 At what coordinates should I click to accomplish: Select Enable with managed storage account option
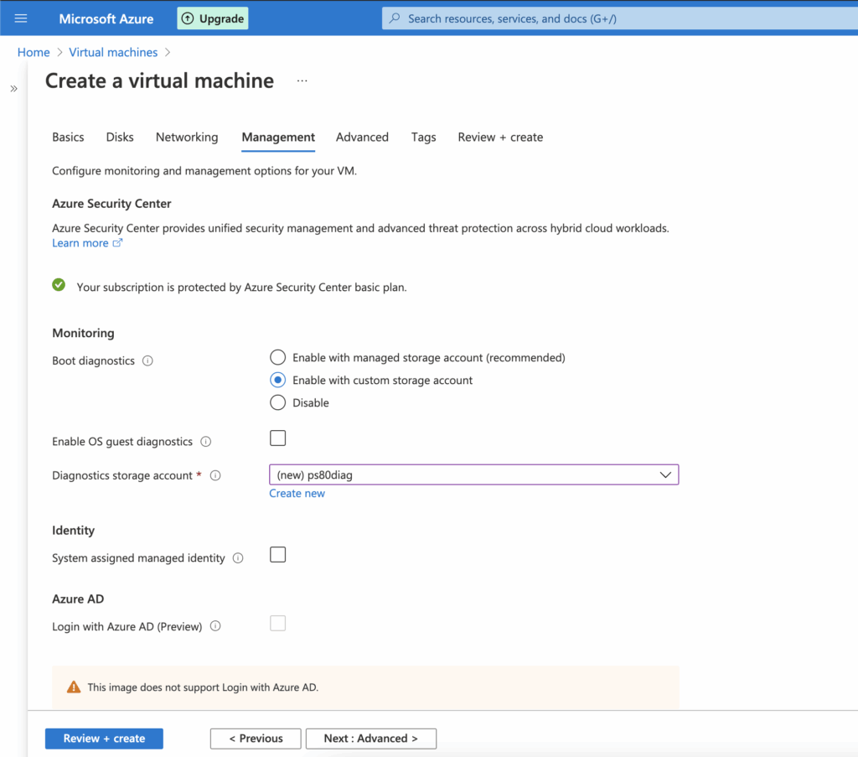pos(277,358)
